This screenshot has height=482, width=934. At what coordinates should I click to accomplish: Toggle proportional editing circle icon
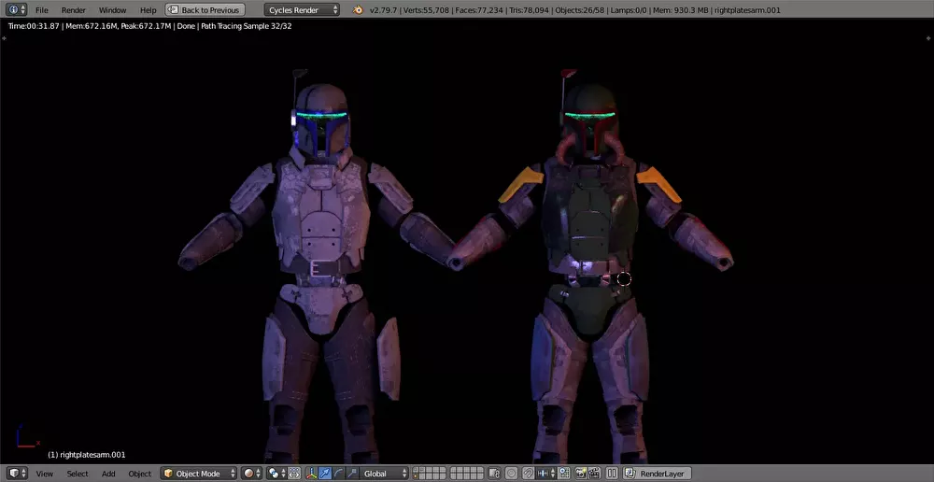511,474
